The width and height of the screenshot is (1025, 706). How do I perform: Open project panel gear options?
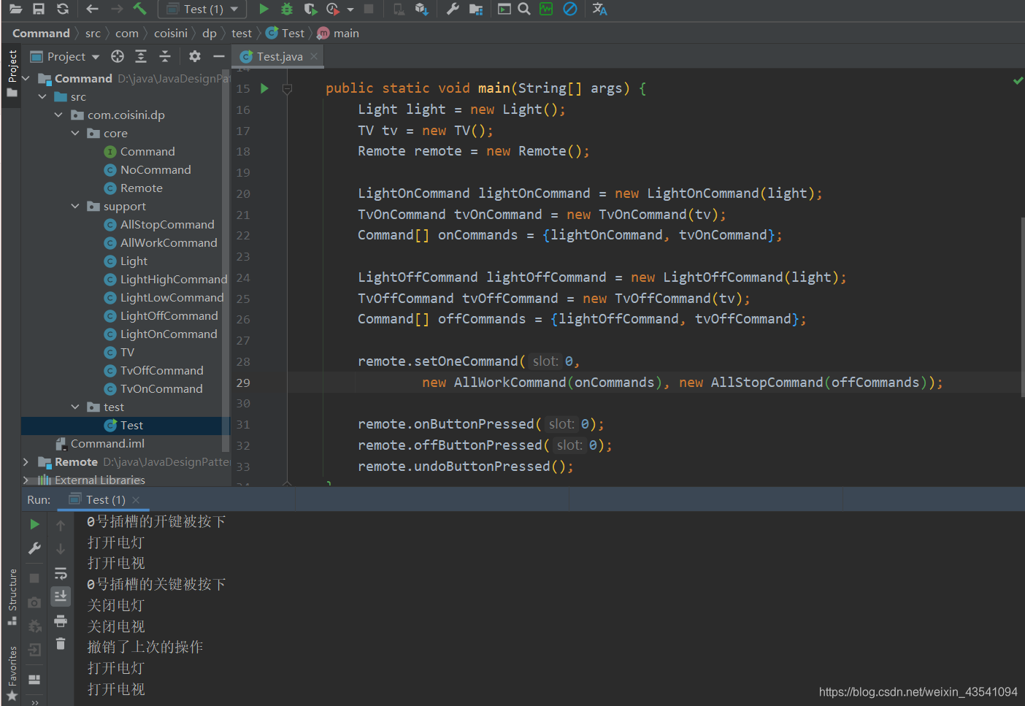point(194,56)
